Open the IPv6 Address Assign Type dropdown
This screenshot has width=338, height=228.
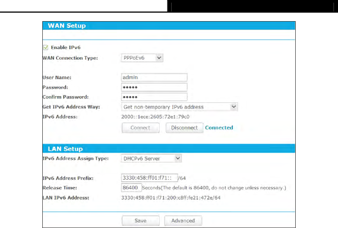151,158
